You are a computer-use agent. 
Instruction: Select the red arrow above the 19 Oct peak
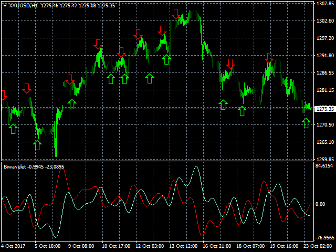[269, 58]
